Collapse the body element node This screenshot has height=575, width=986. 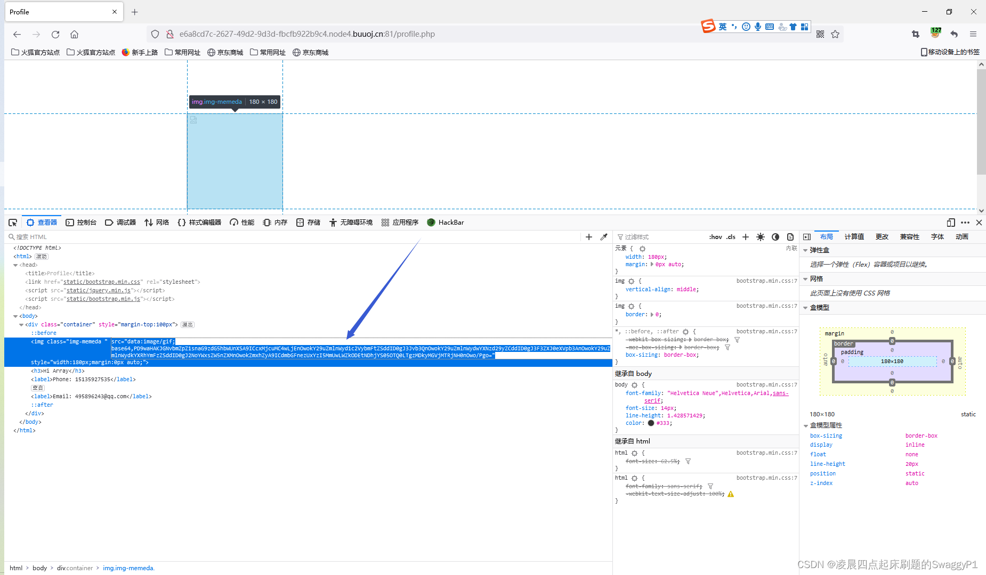pos(15,316)
